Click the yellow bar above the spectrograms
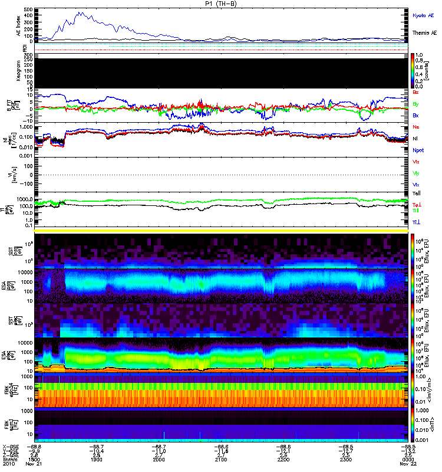The height and width of the screenshot is (472, 442). pyautogui.click(x=221, y=231)
